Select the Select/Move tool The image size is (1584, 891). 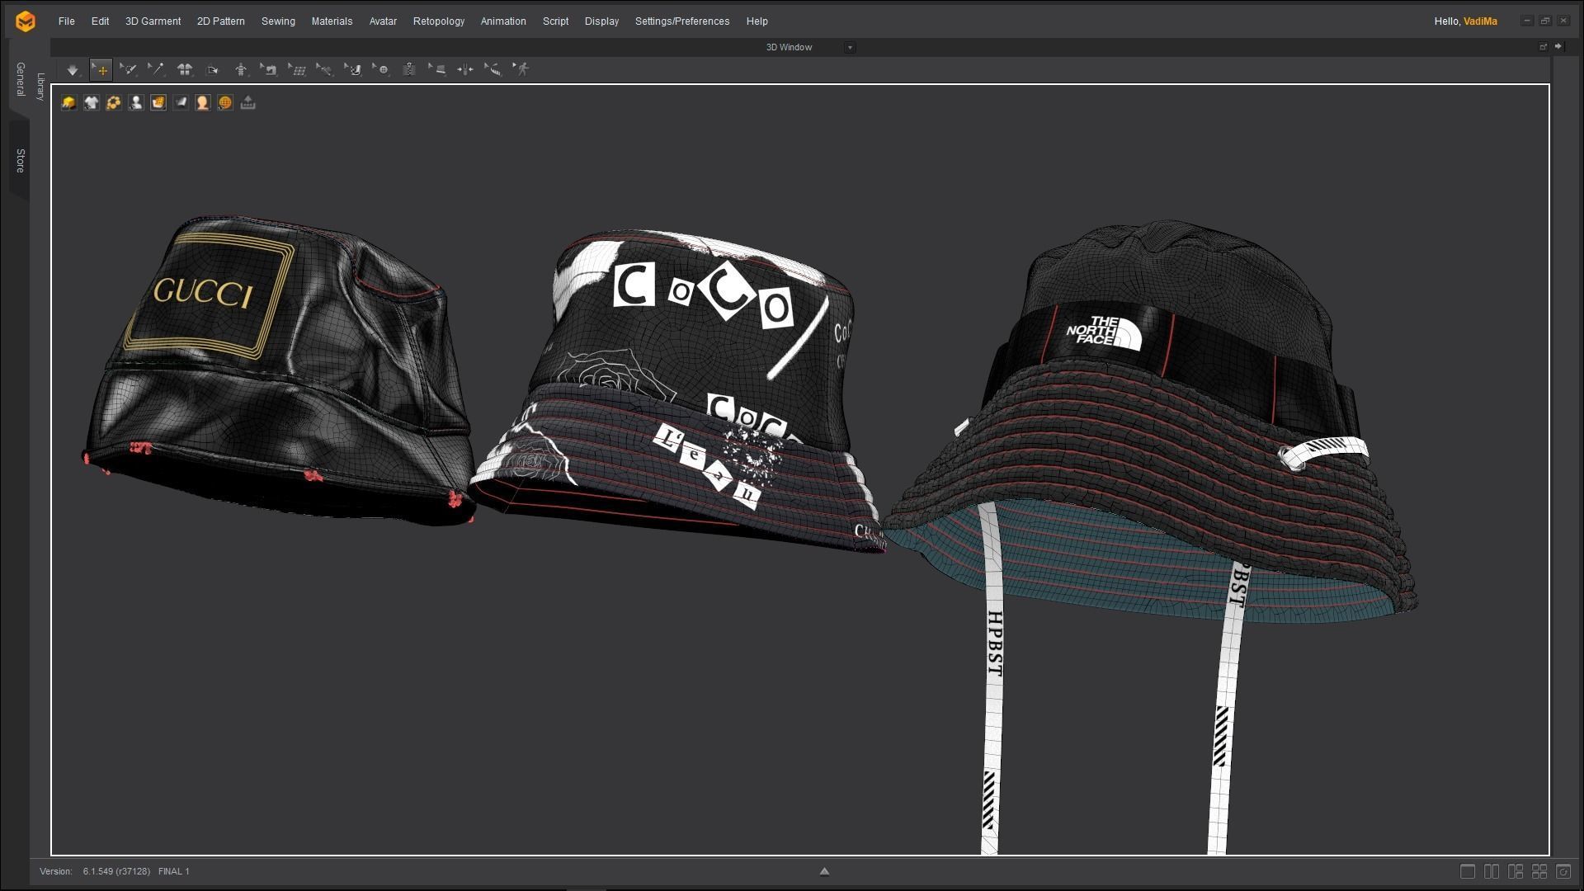(101, 70)
